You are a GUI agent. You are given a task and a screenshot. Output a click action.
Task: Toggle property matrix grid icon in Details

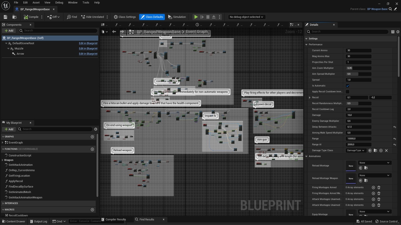pos(393,32)
